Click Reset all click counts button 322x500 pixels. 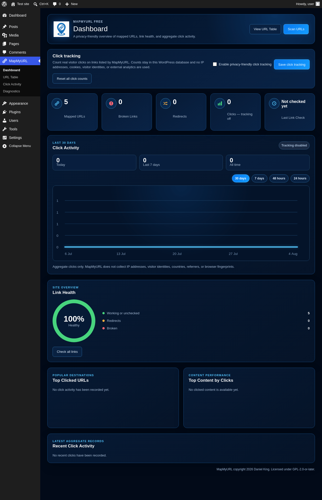[72, 79]
